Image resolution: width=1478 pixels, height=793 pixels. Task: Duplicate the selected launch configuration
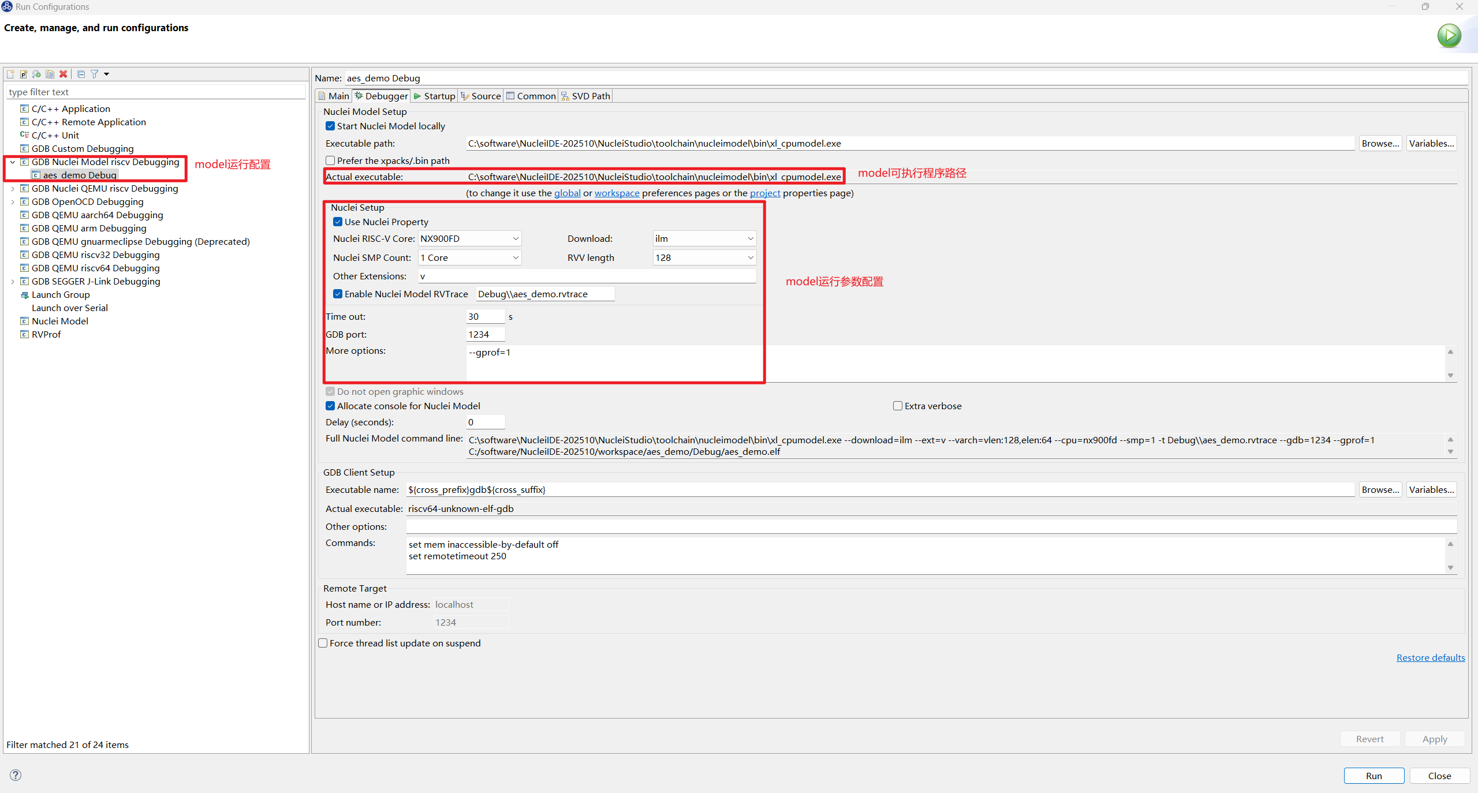(x=50, y=74)
